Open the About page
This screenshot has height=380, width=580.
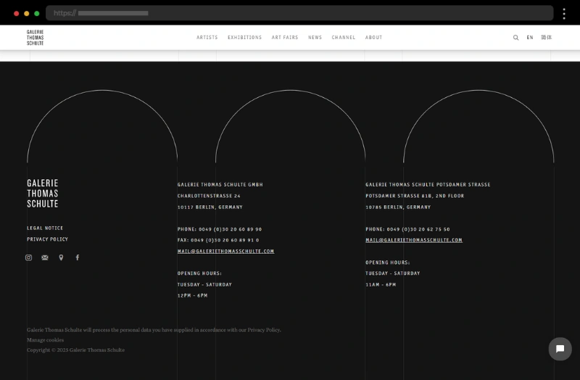tap(373, 38)
